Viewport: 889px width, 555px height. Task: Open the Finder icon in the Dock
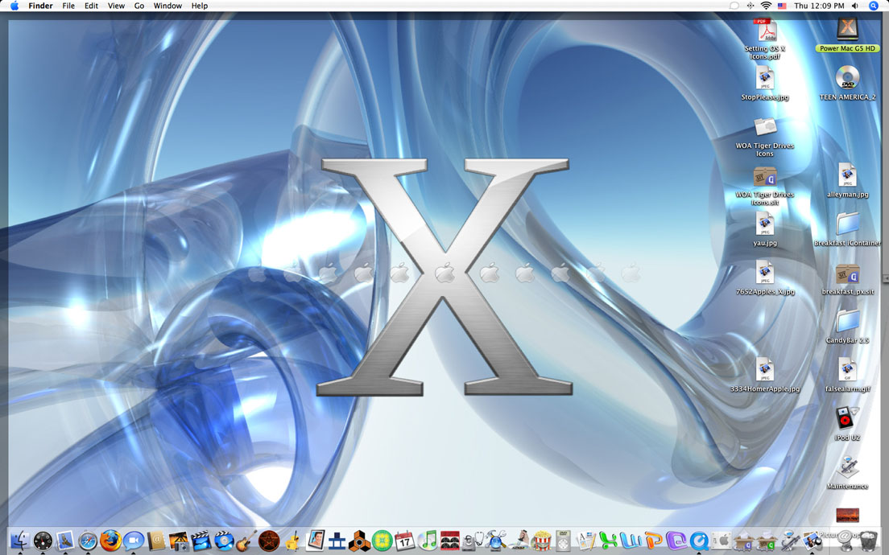click(20, 541)
